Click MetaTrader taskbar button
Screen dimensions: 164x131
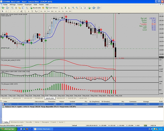(44, 129)
